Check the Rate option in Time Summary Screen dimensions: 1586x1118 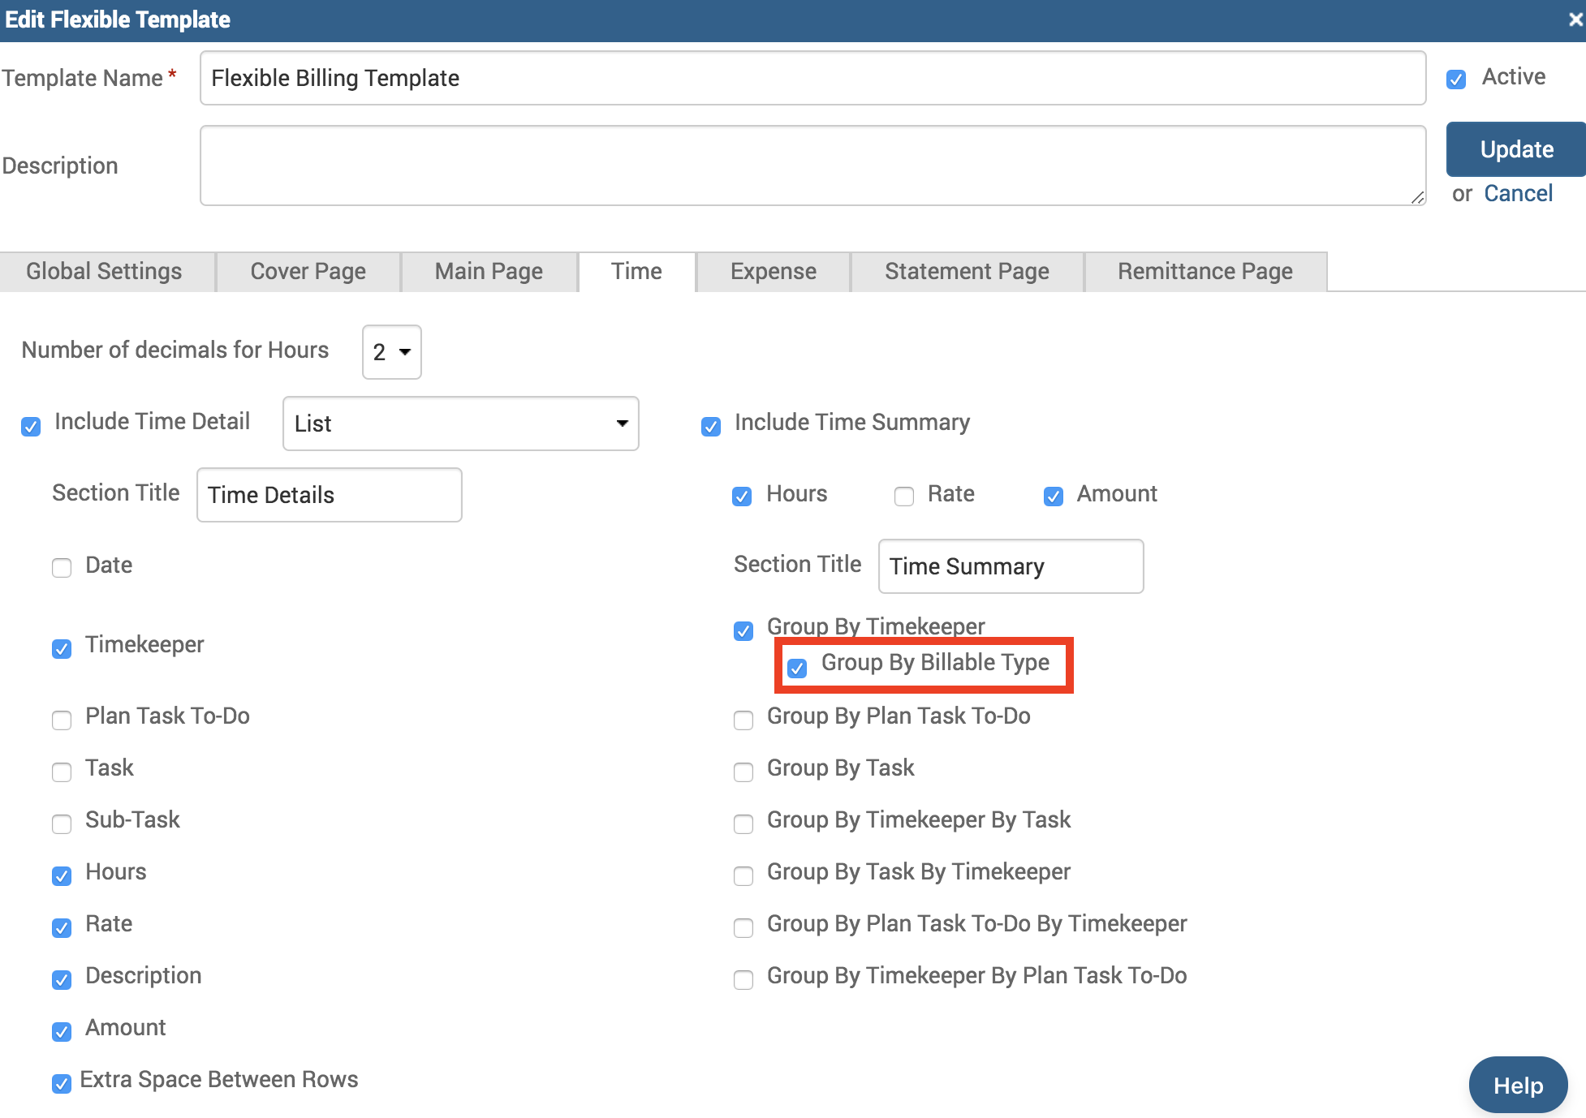tap(904, 497)
